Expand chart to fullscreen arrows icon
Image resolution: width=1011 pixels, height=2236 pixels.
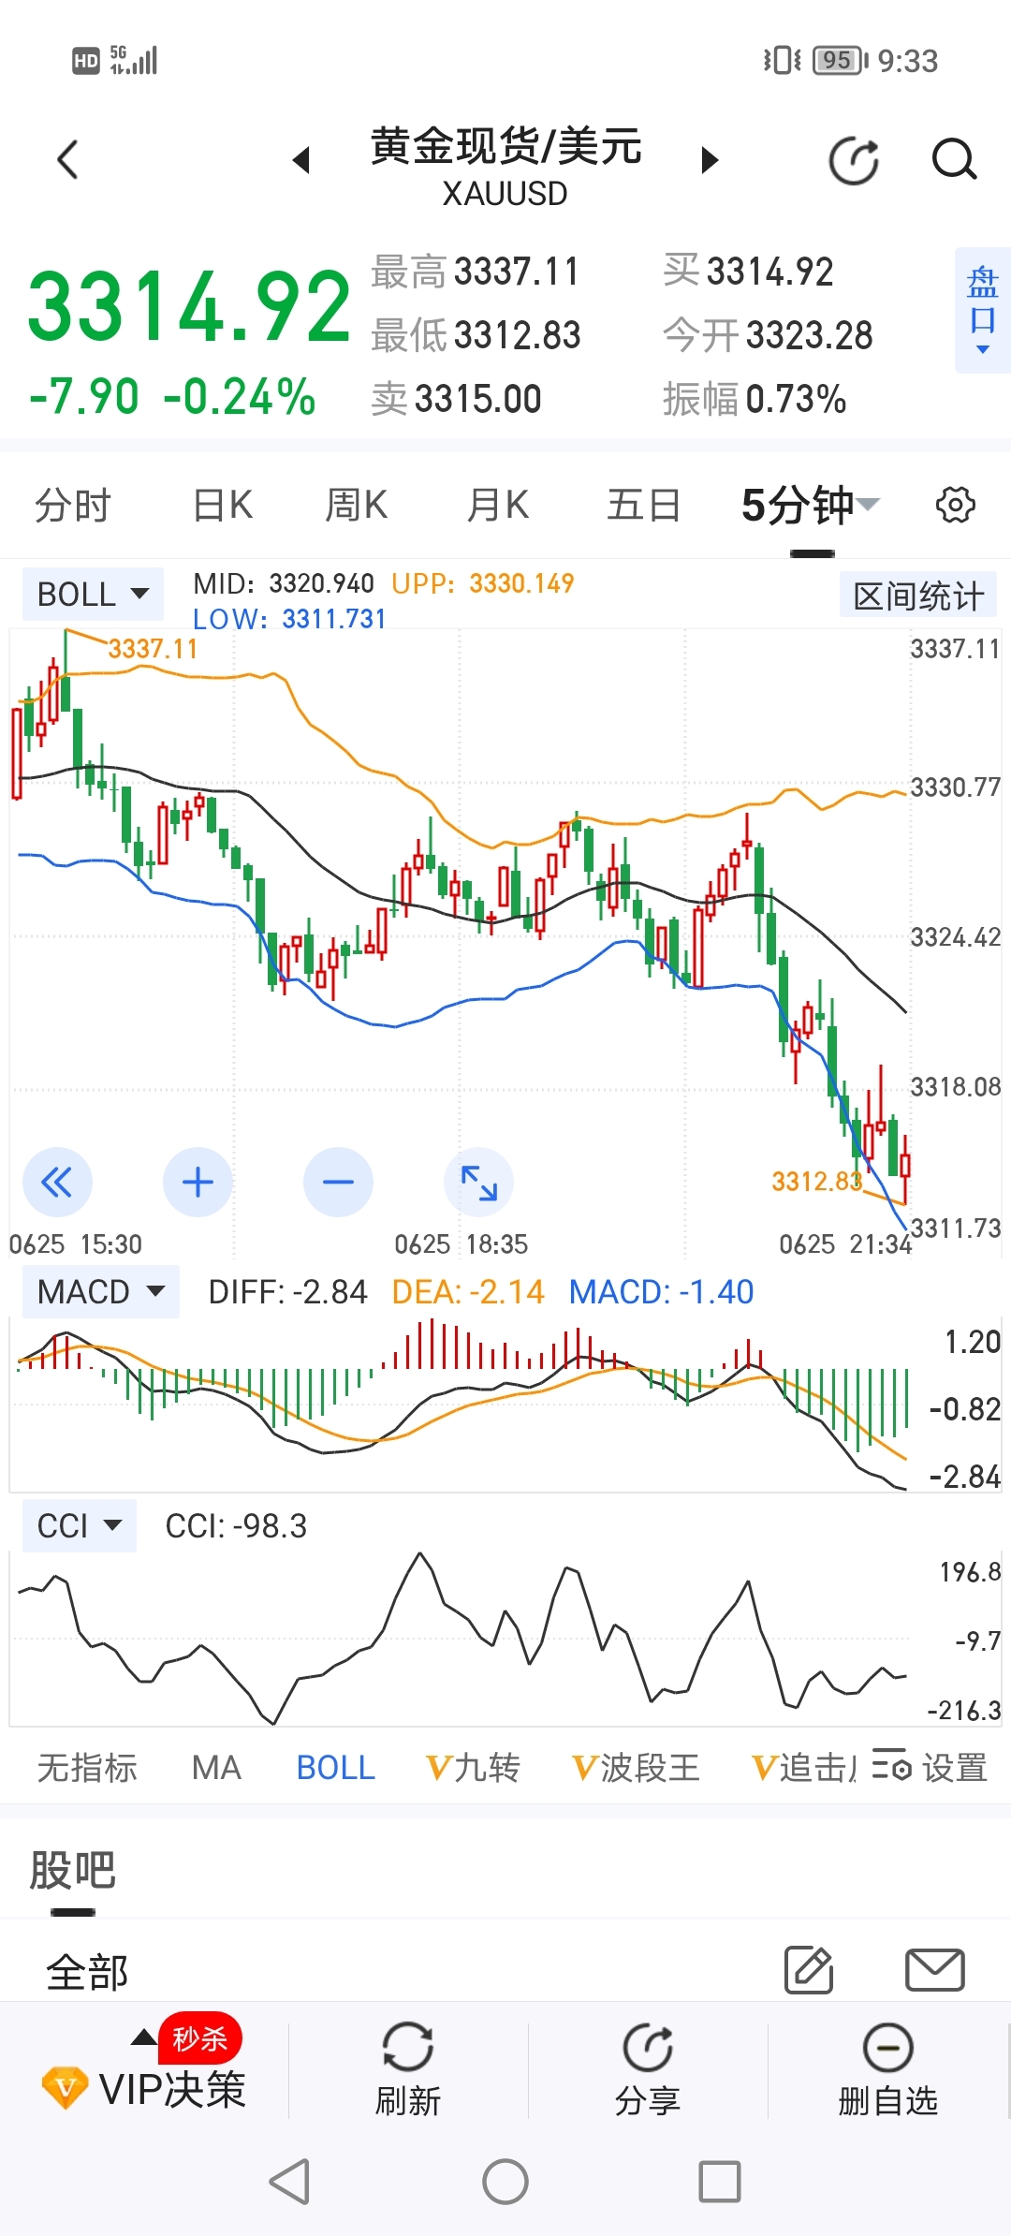[x=478, y=1183]
